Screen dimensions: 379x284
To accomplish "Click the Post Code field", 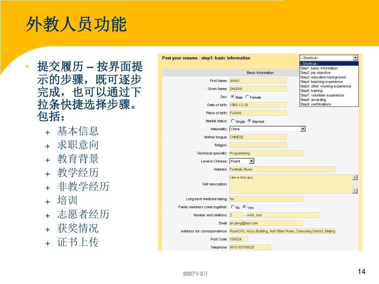I will [x=239, y=239].
